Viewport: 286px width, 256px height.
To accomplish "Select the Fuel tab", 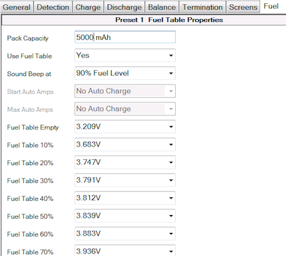I will pyautogui.click(x=271, y=6).
